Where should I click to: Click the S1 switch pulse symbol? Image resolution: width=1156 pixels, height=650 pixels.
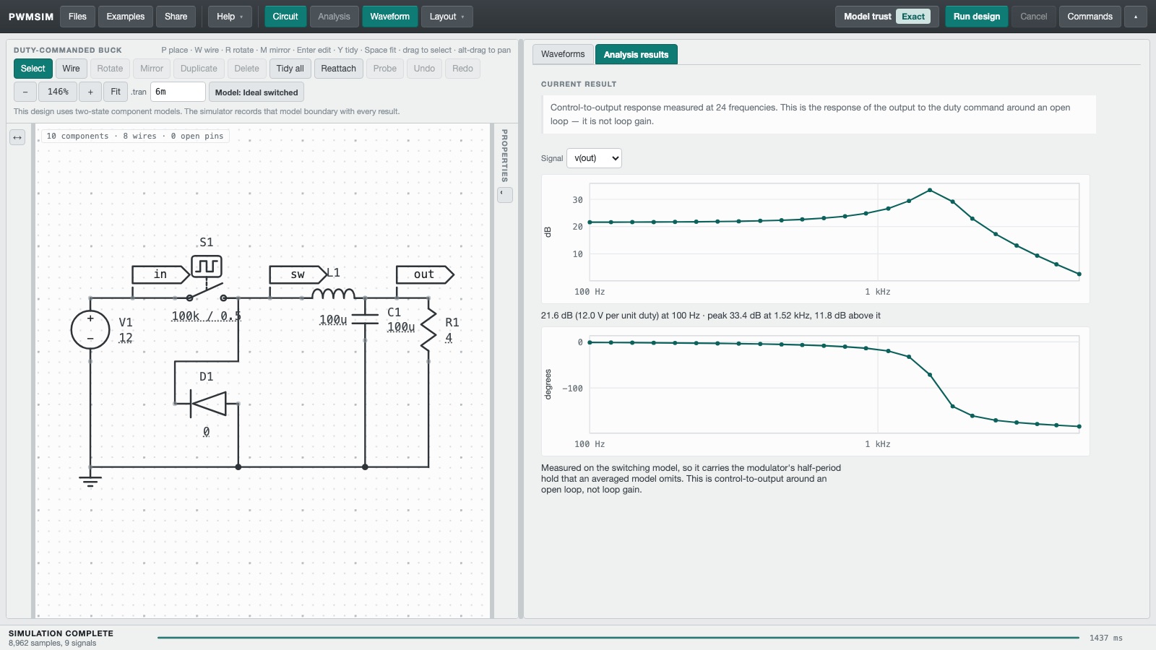207,266
